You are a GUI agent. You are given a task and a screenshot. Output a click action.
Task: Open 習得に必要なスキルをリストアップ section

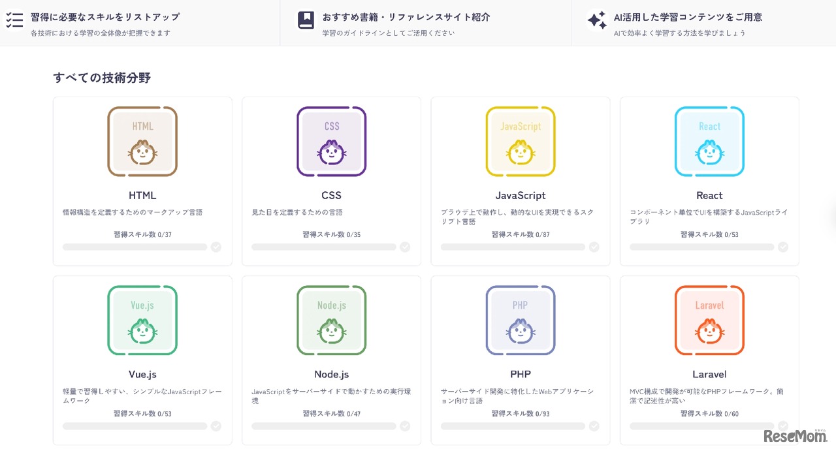click(104, 18)
